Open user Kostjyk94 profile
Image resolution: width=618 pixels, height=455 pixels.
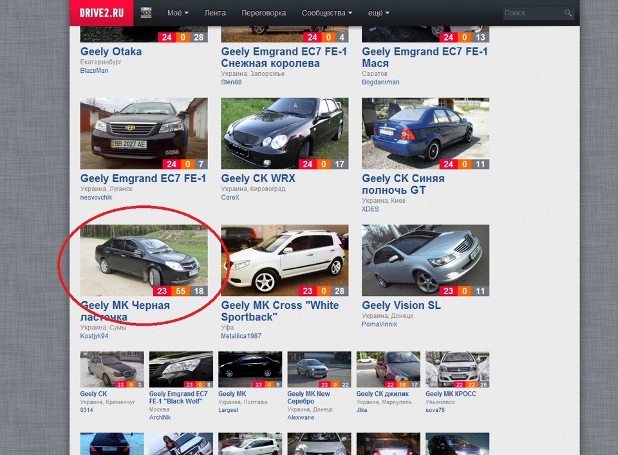click(x=94, y=336)
